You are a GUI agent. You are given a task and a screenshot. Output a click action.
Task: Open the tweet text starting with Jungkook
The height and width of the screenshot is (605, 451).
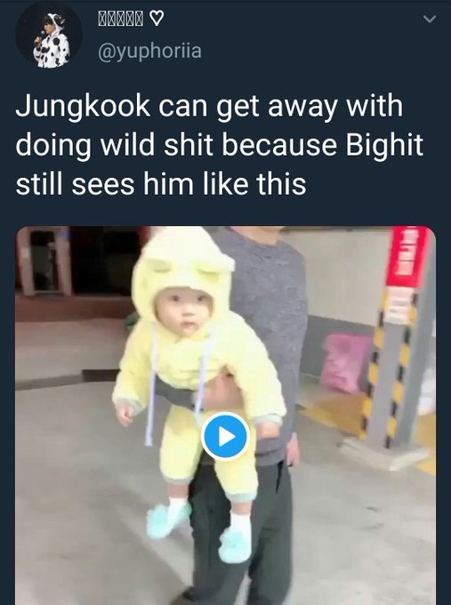(219, 145)
